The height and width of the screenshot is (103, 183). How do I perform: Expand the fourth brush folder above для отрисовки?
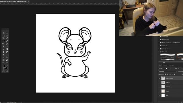[x=159, y=46]
